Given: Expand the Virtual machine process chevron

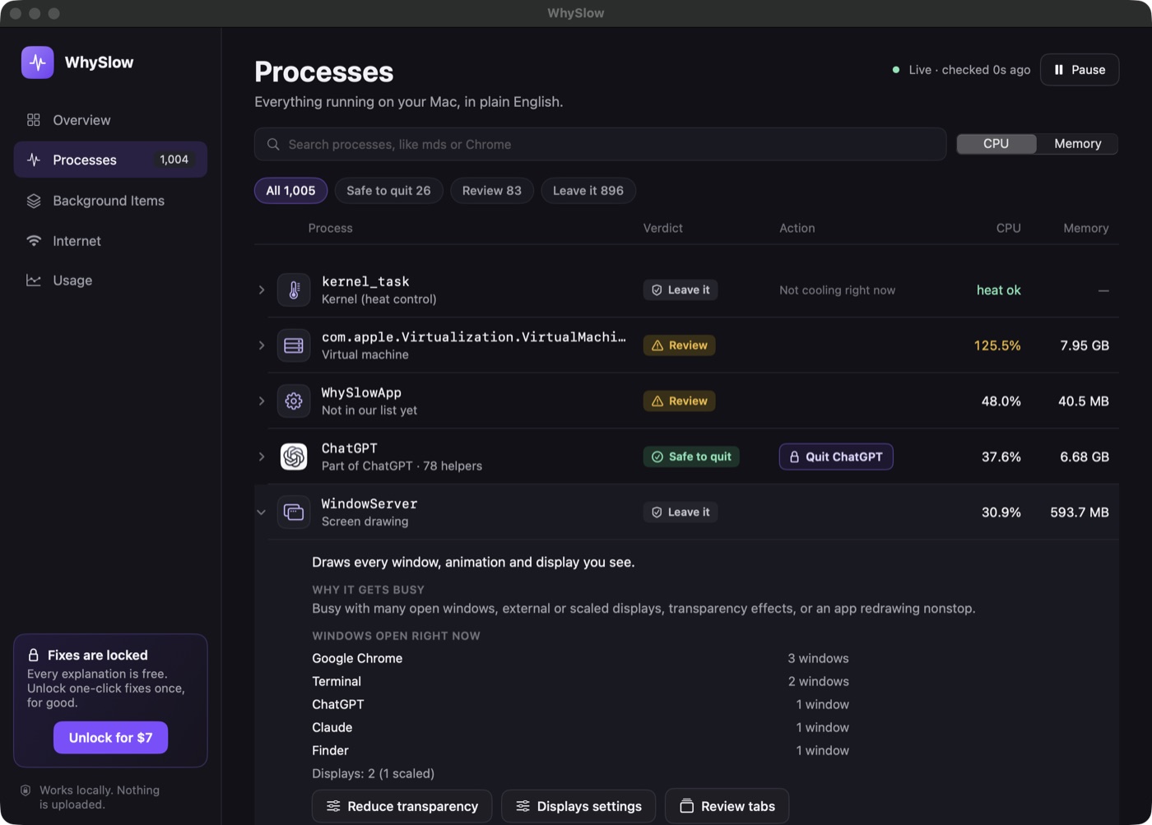Looking at the screenshot, I should 262,345.
